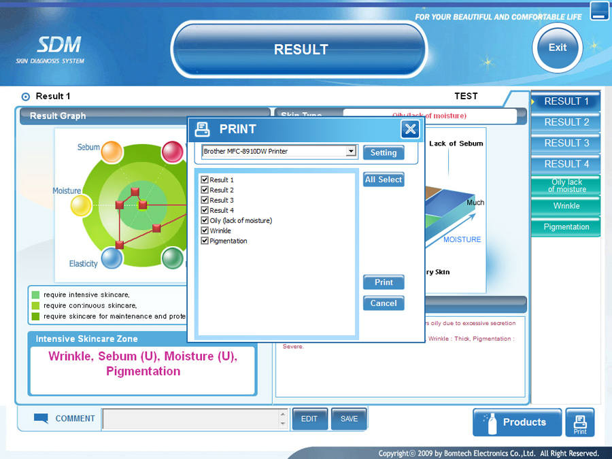Open the Pigmentation side tab

pyautogui.click(x=566, y=227)
